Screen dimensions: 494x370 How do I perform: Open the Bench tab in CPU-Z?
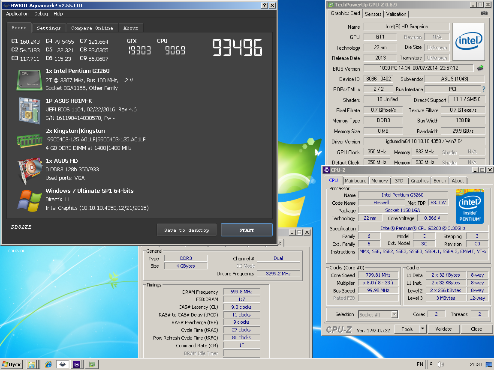click(x=440, y=181)
